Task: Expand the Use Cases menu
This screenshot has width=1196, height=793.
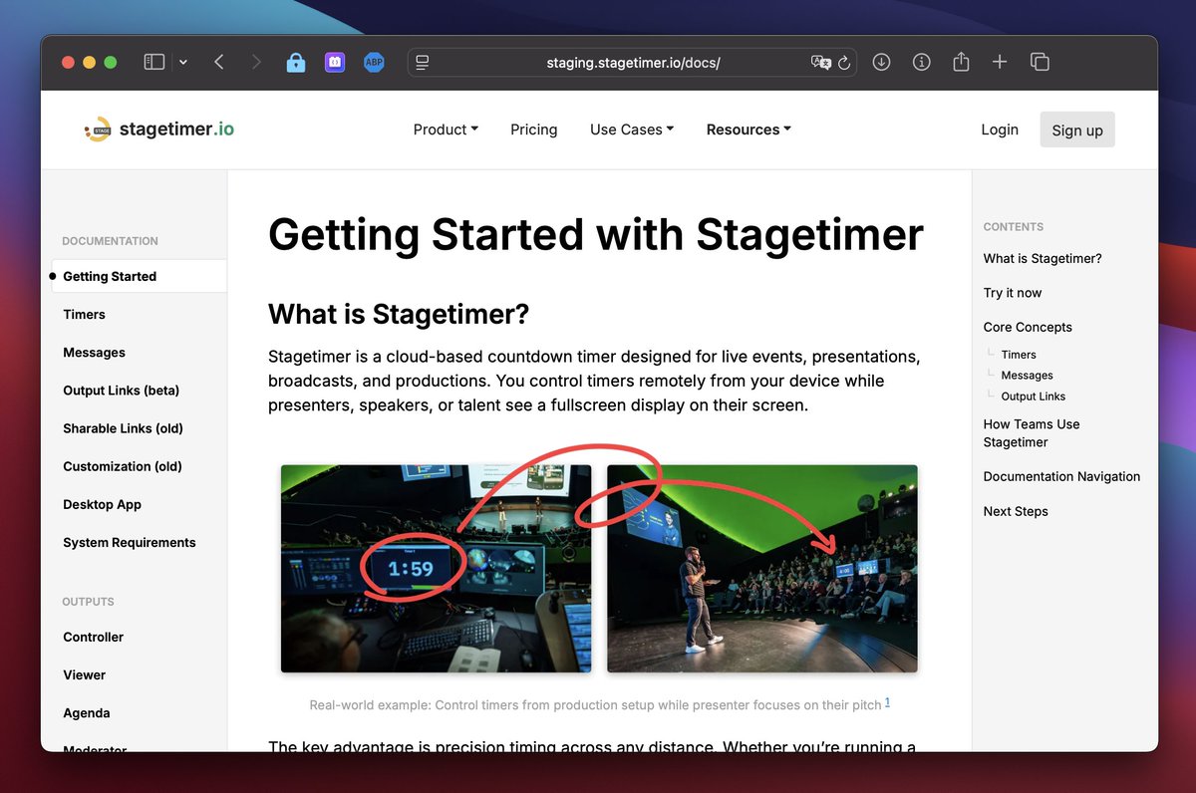Action: click(632, 130)
